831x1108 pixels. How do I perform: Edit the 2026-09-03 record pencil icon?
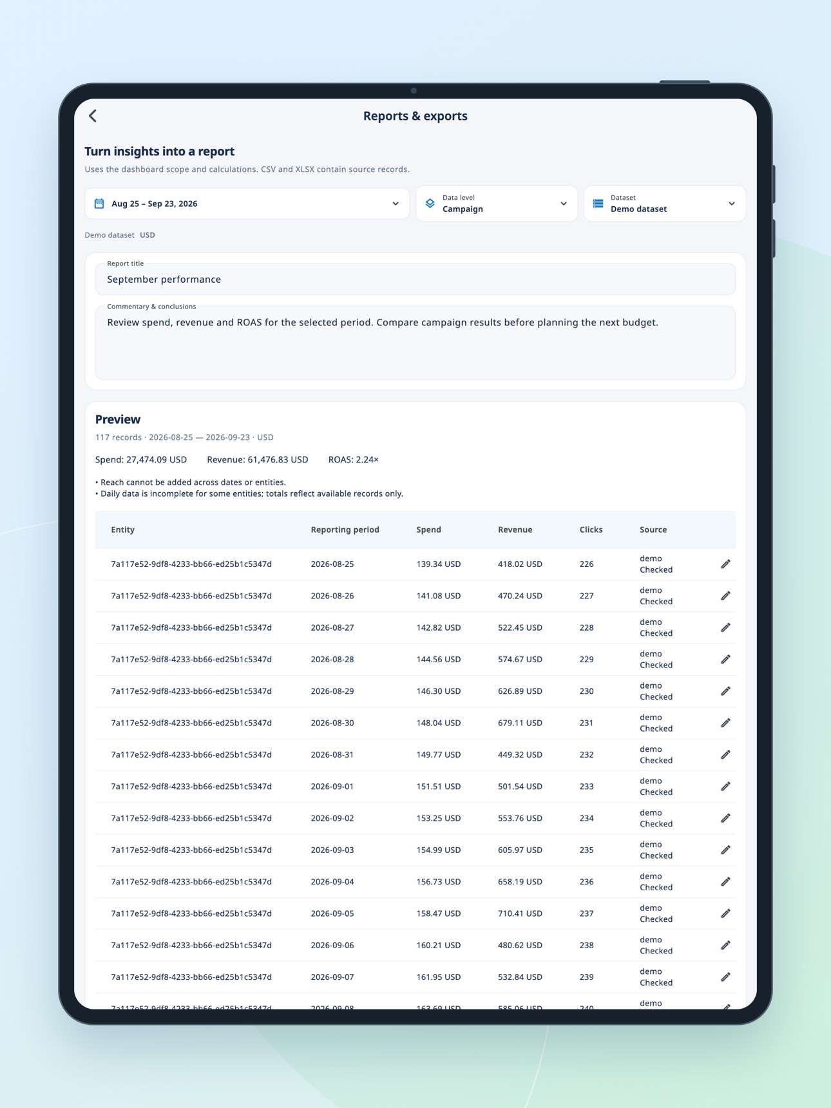click(x=725, y=850)
